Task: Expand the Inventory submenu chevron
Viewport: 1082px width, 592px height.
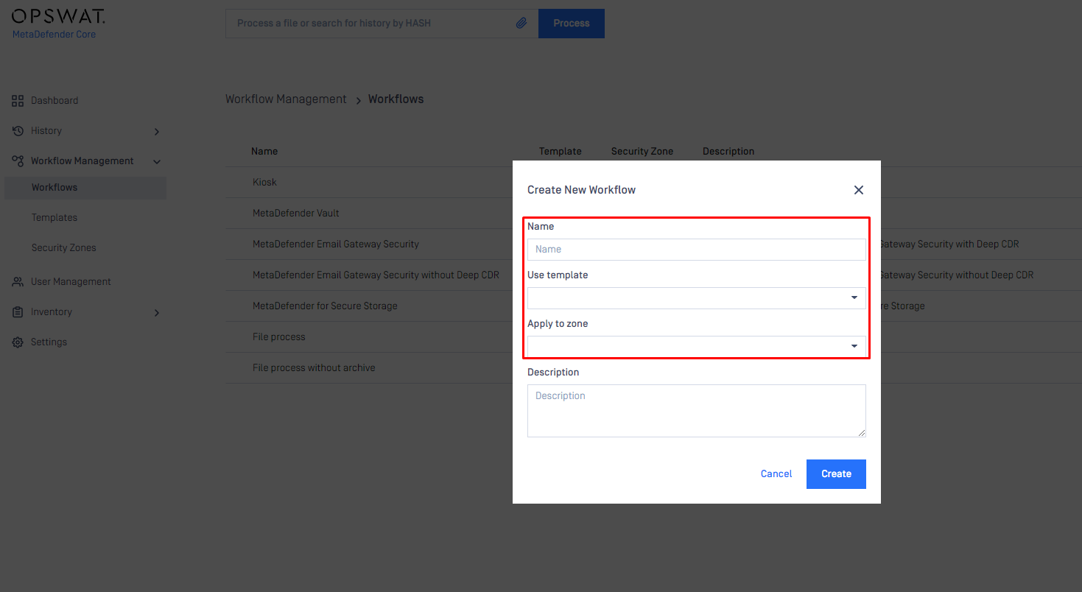Action: (156, 313)
